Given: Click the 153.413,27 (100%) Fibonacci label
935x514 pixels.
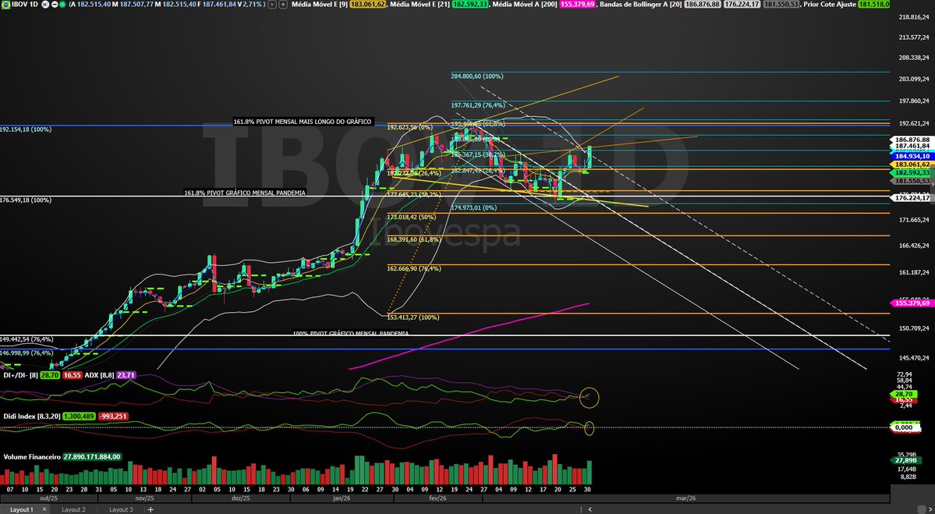Looking at the screenshot, I should (413, 317).
